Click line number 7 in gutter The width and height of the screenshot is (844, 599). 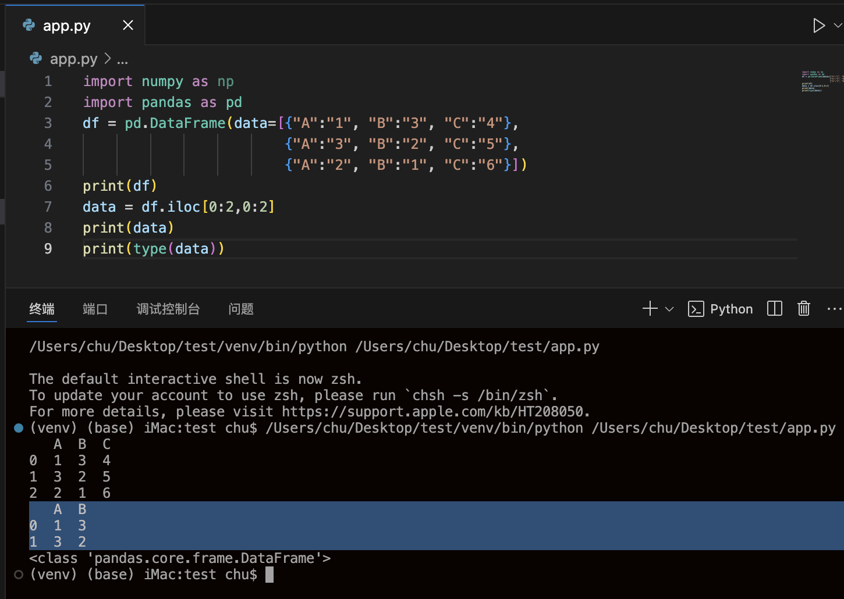(x=48, y=207)
